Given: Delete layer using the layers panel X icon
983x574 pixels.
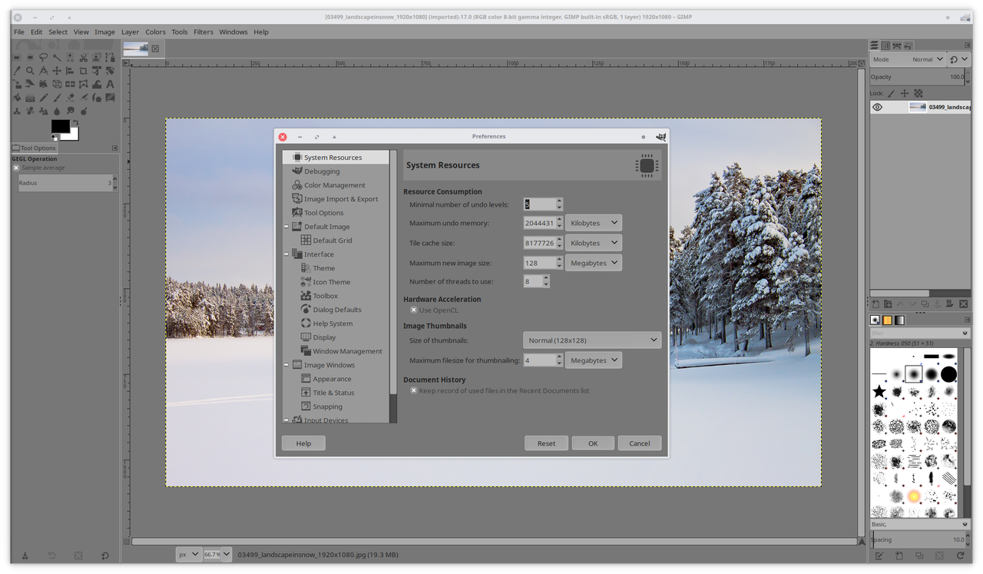Looking at the screenshot, I should [x=965, y=305].
